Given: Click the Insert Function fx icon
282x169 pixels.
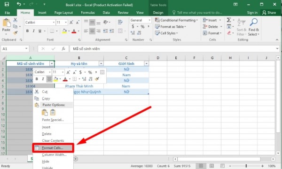Looking at the screenshot, I should click(x=63, y=49).
